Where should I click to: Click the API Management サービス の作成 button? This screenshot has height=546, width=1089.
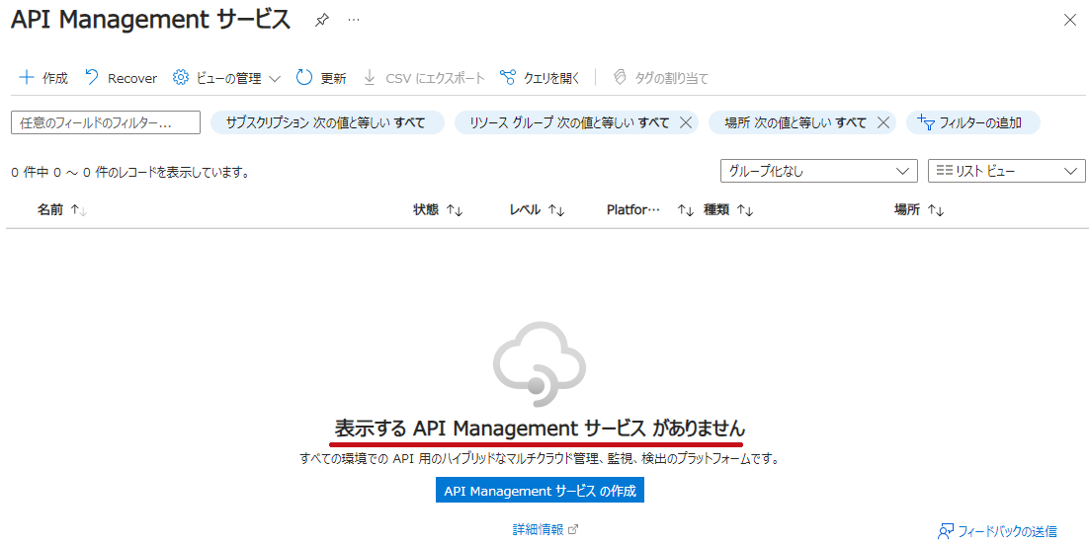540,491
